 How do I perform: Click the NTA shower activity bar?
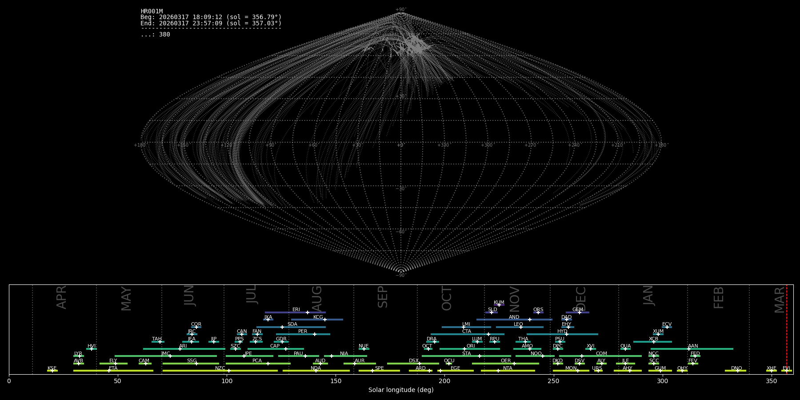click(x=508, y=371)
